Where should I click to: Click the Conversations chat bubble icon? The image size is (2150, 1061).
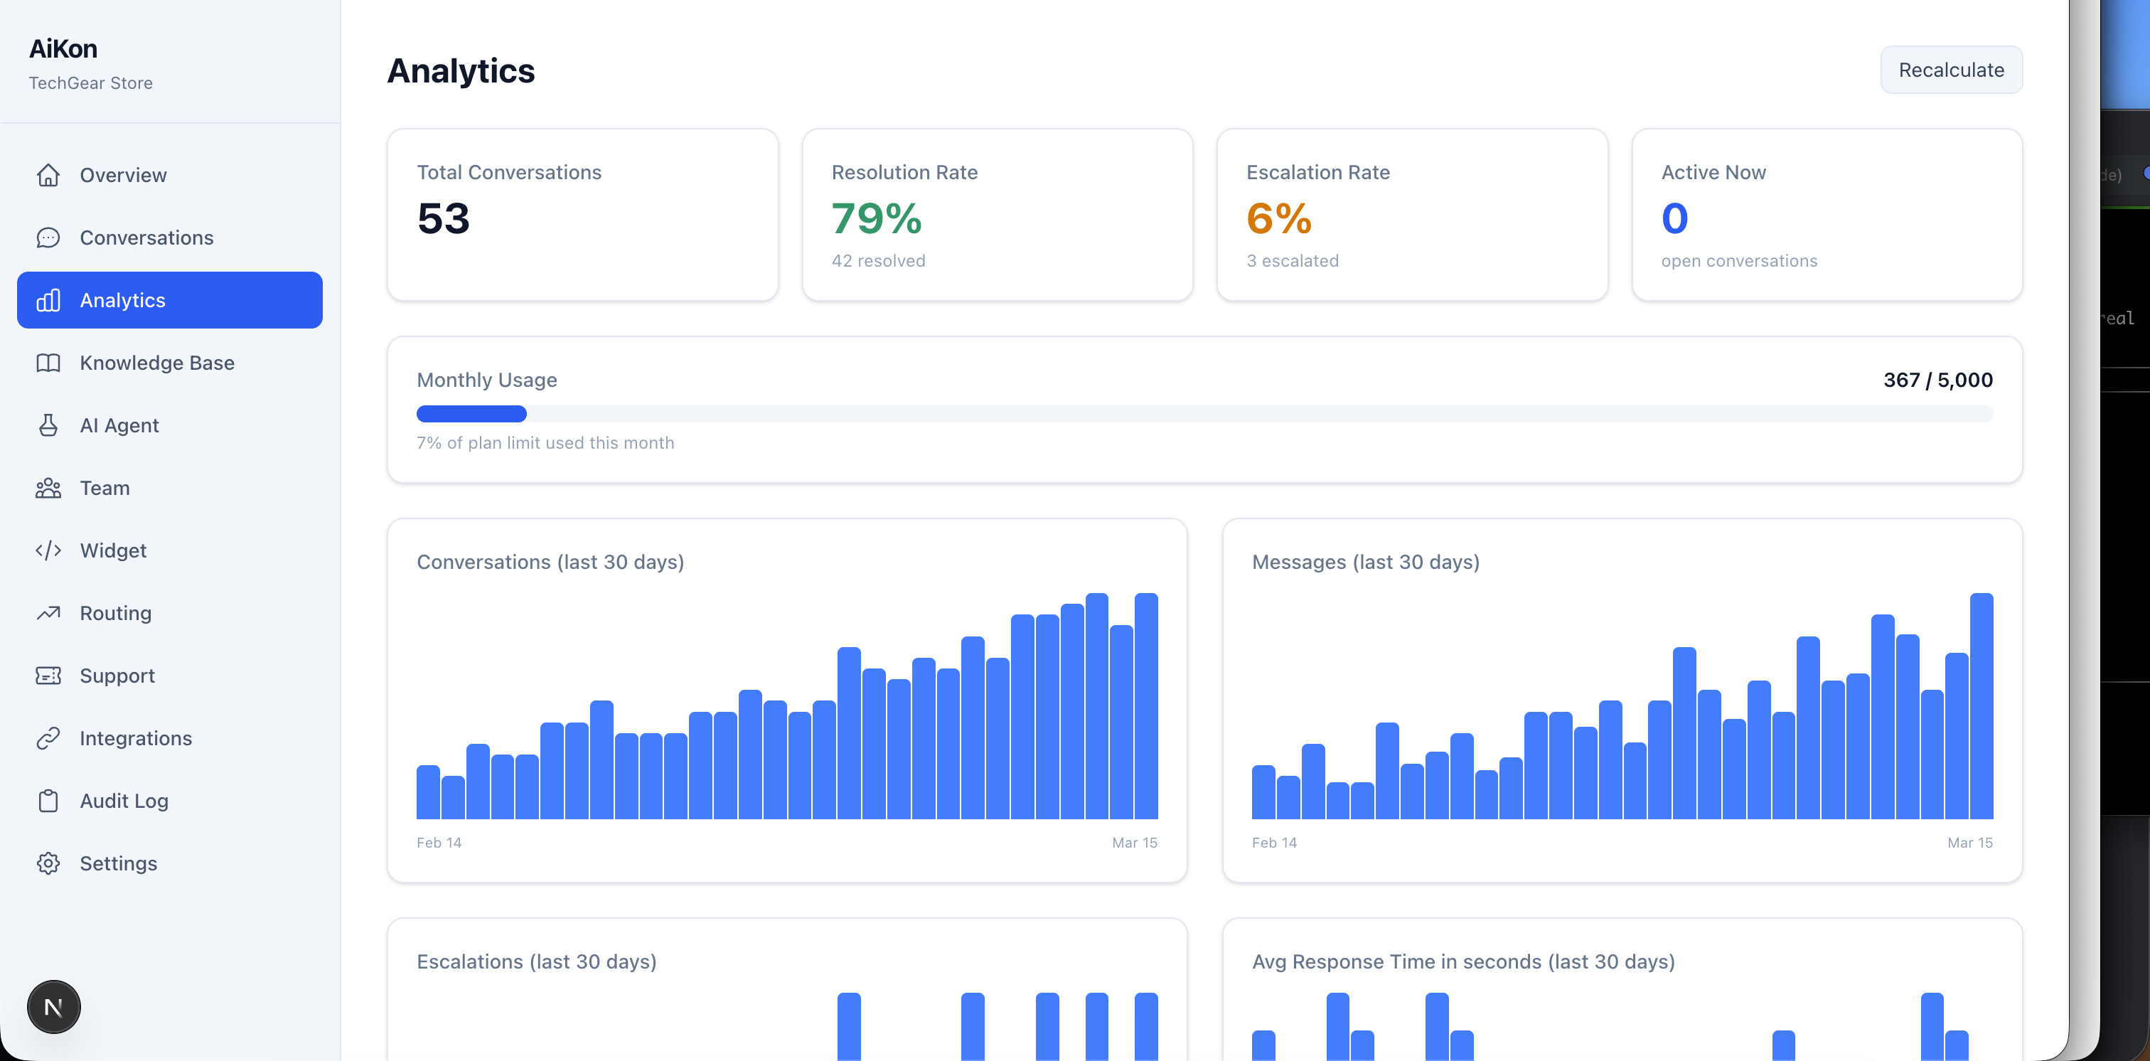(48, 237)
